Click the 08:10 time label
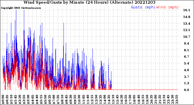This screenshot has width=194, height=105. pos(62,99)
